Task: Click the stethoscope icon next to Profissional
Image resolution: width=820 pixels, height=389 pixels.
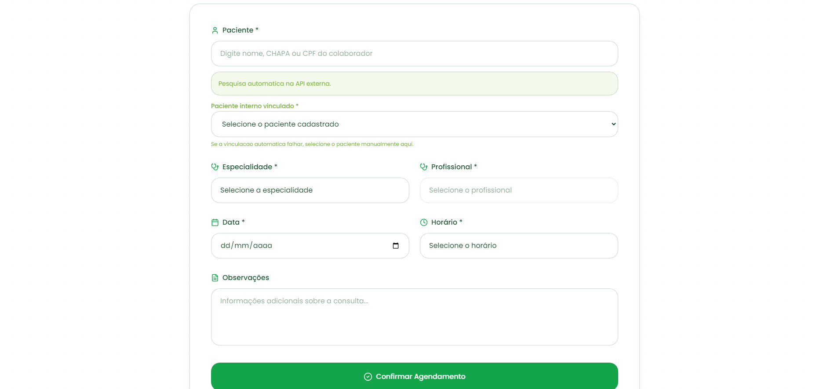Action: point(424,167)
